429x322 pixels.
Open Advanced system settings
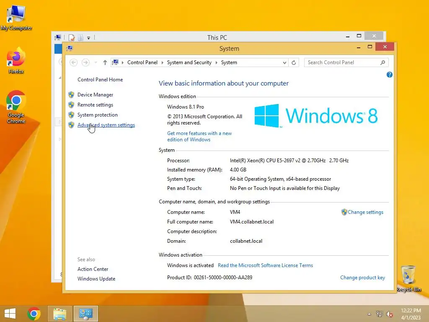point(106,125)
